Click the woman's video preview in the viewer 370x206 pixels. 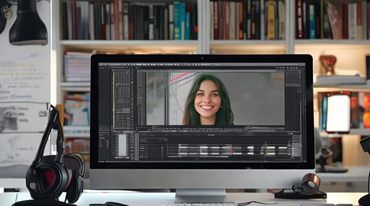click(x=215, y=99)
